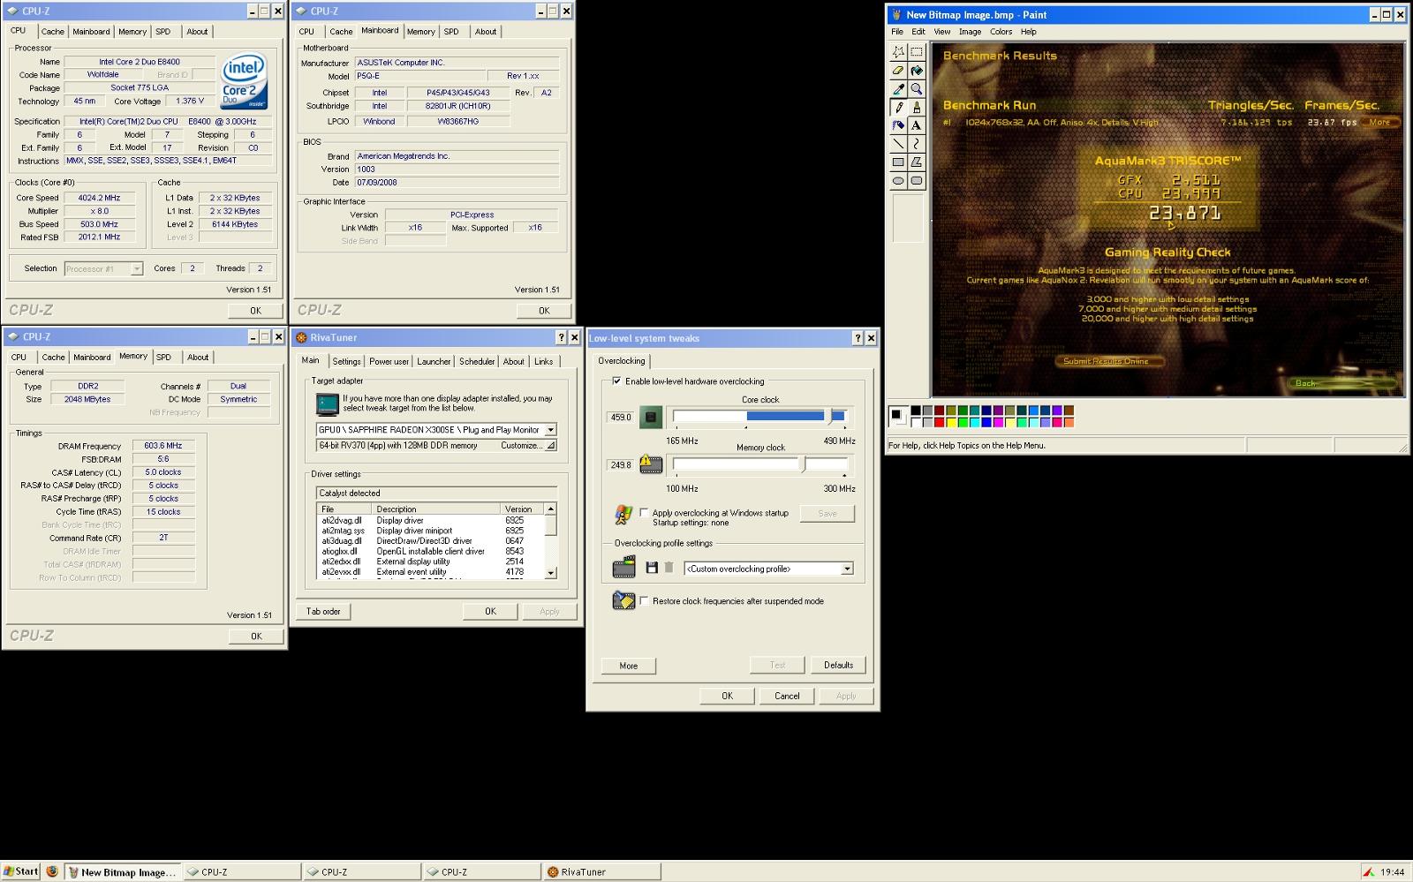Click the Defaults button in system tweaks

point(838,665)
